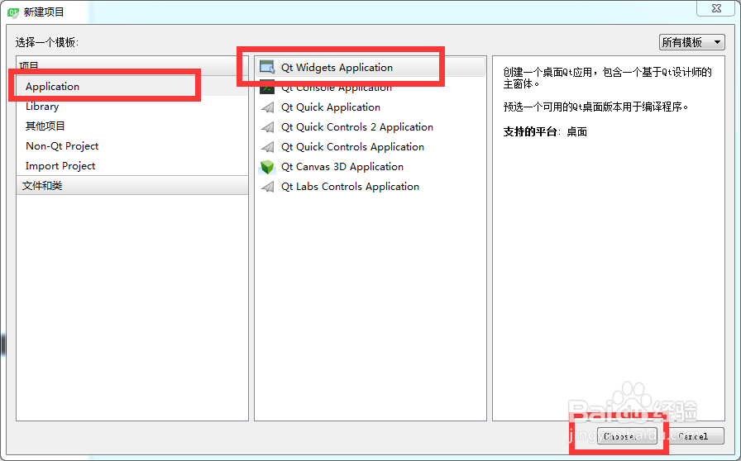
Task: Click the Qt logo in the title bar
Action: [12, 12]
